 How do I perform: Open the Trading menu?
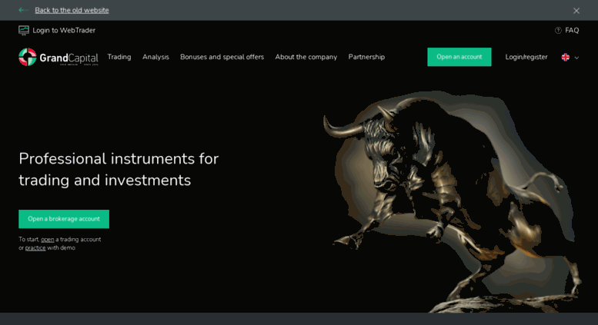click(119, 57)
